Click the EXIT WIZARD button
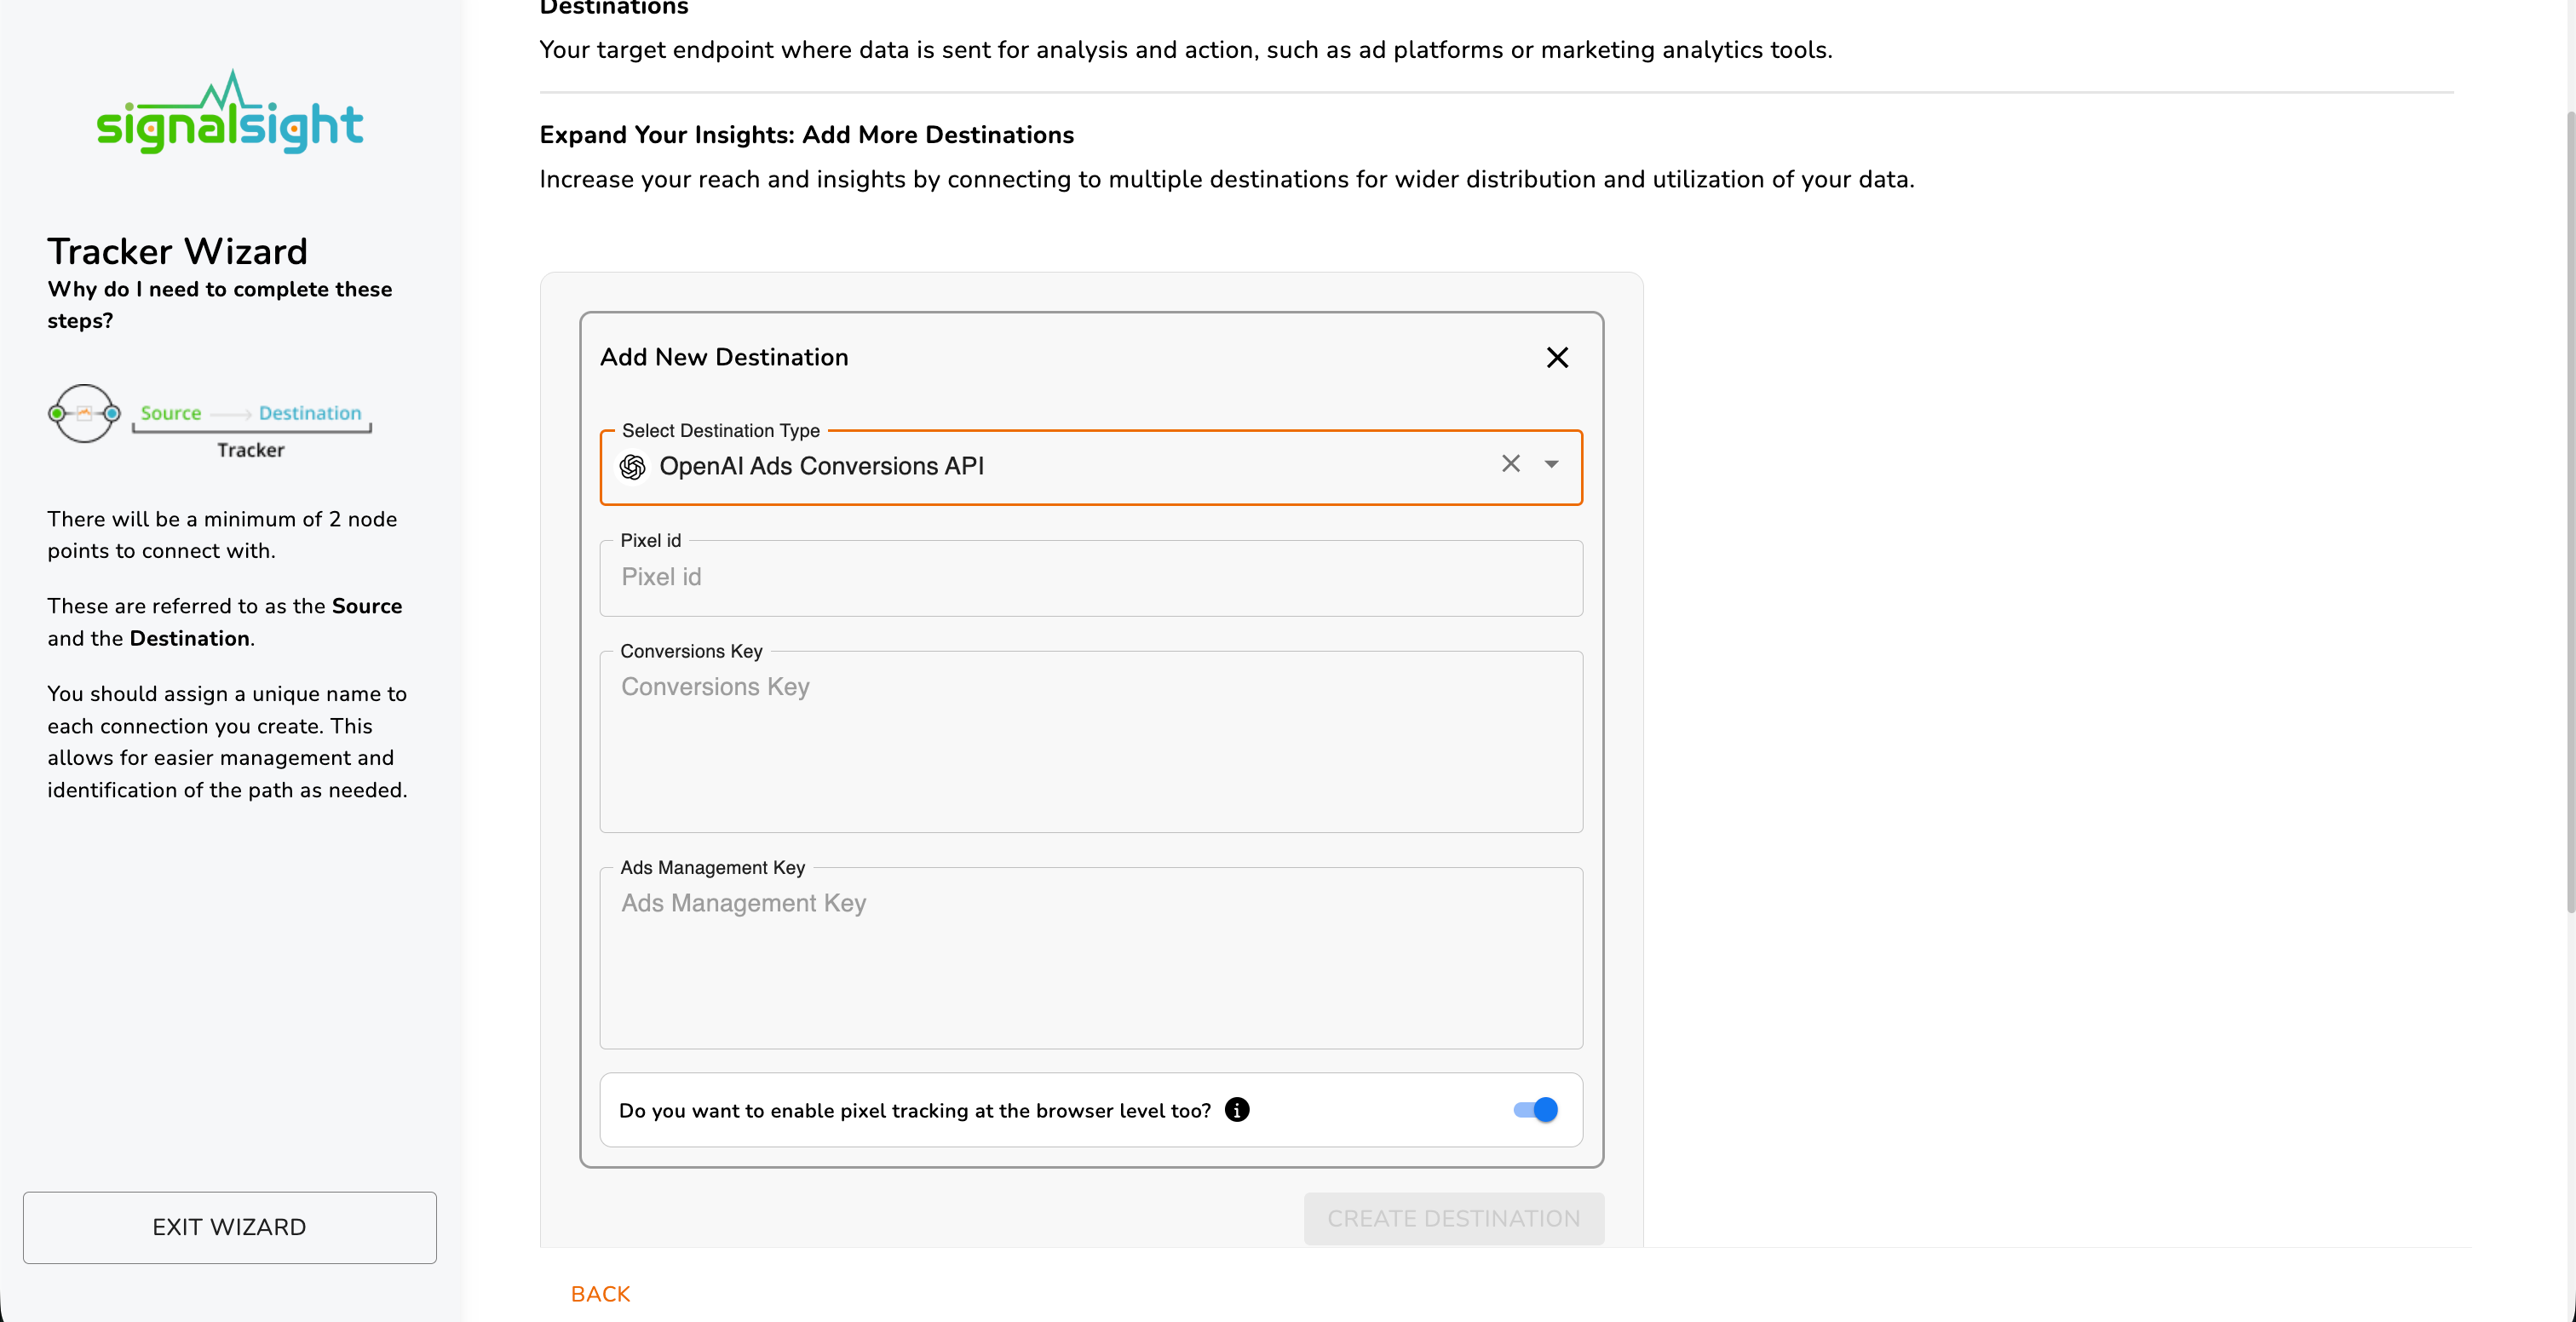Image resolution: width=2576 pixels, height=1322 pixels. pos(229,1227)
